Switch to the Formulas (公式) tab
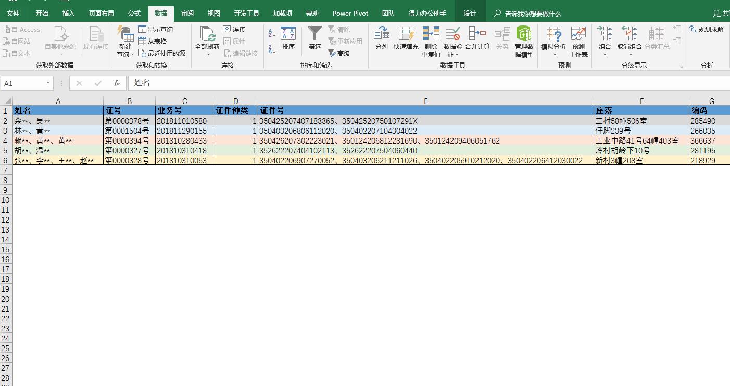The height and width of the screenshot is (386, 730). [134, 14]
